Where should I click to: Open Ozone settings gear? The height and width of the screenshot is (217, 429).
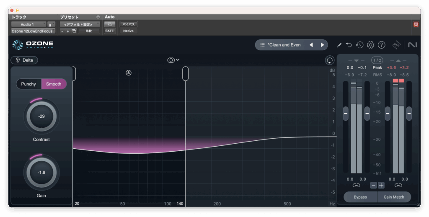[x=370, y=45]
